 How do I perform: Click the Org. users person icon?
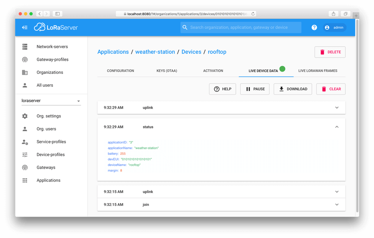[25, 129]
